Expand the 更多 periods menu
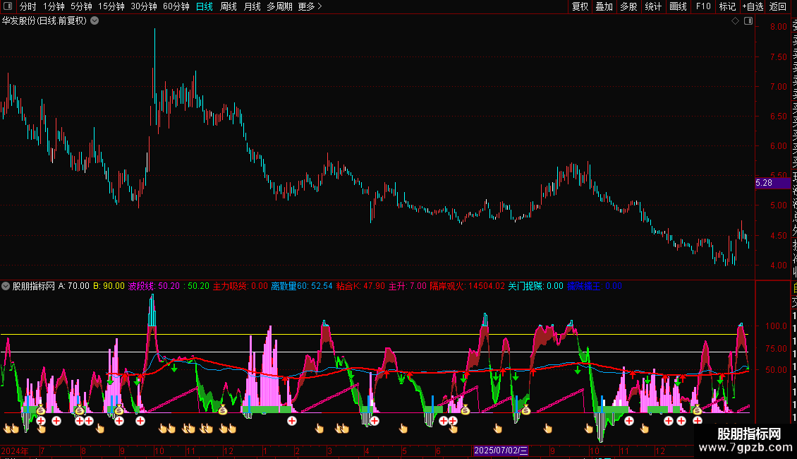The image size is (797, 459). pos(310,6)
